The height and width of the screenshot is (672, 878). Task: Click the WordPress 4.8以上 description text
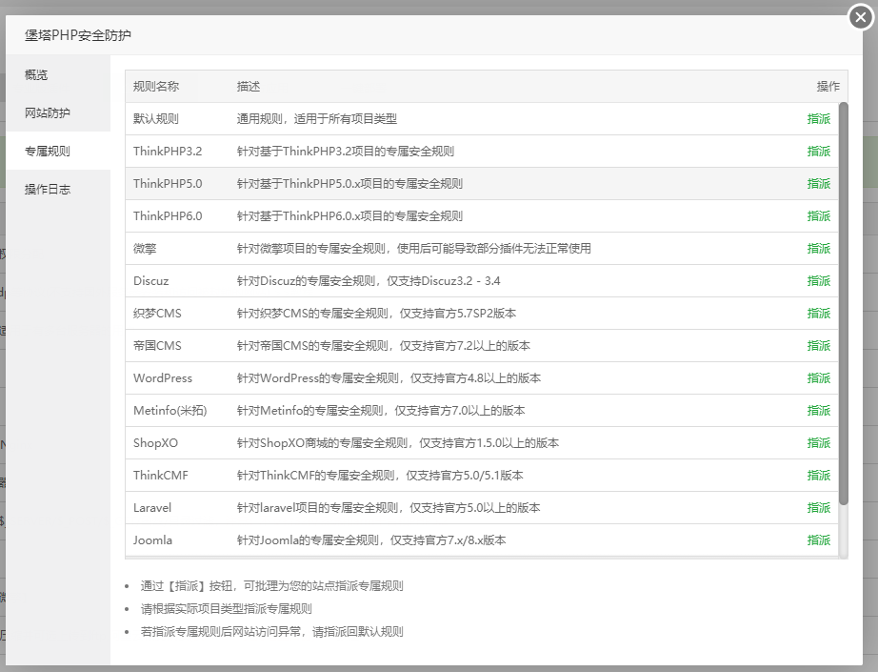click(388, 378)
